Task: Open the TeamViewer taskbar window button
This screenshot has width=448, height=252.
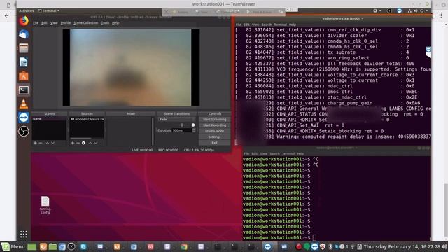Action: [267, 246]
